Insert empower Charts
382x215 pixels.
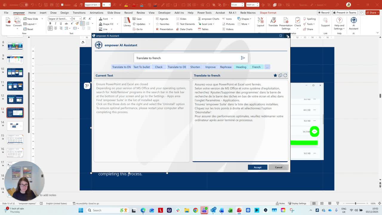(208, 19)
